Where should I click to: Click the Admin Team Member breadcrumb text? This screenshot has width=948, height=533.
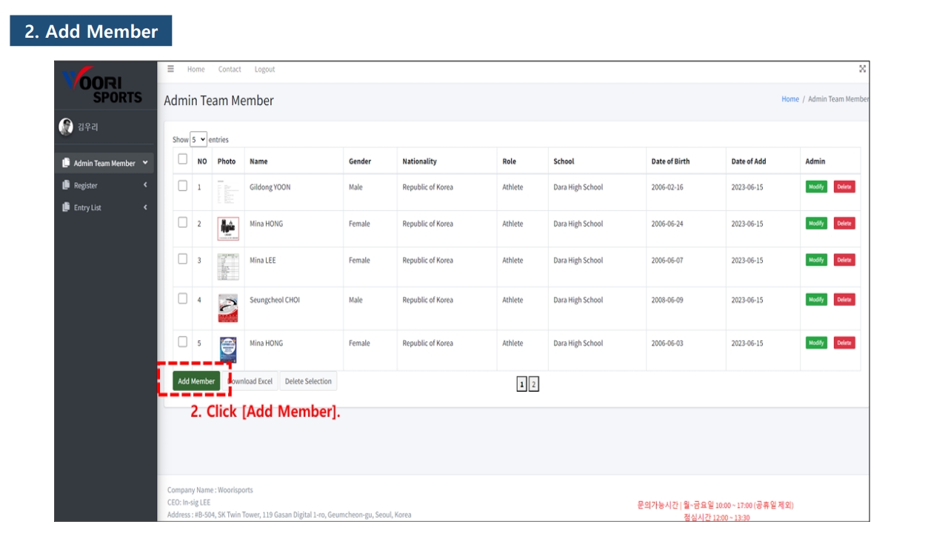[838, 99]
